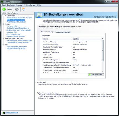Select Texturfilterung – Anisotrope Abtastoptimierung row
Viewport: 119px width, 116px height.
pos(72,68)
